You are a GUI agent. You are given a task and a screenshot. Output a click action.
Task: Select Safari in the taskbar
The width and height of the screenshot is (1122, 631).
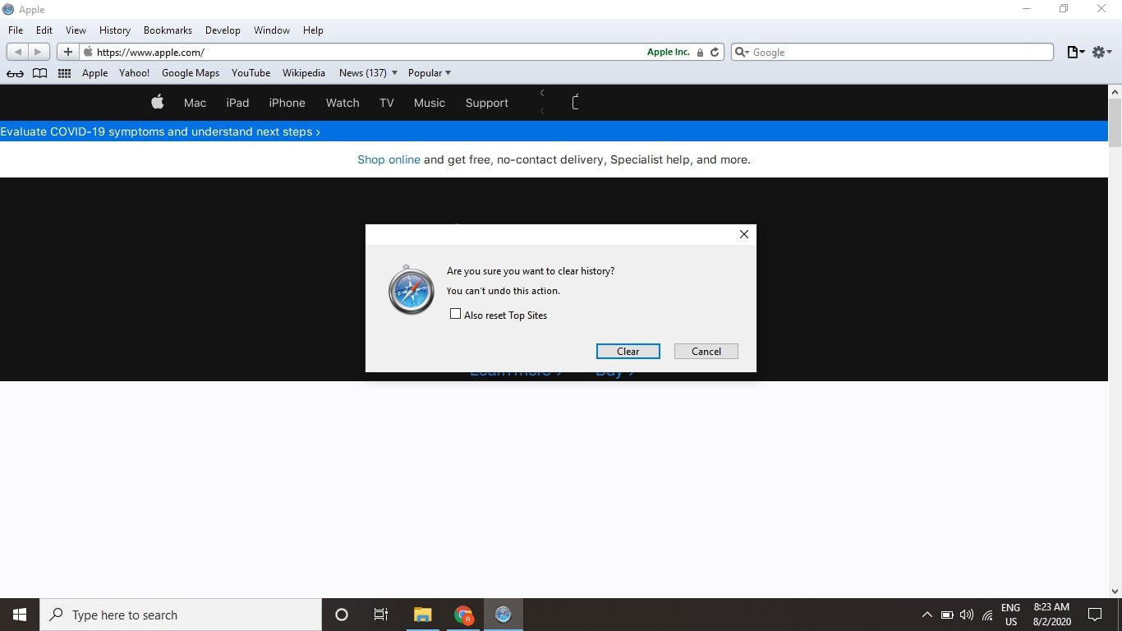click(504, 615)
